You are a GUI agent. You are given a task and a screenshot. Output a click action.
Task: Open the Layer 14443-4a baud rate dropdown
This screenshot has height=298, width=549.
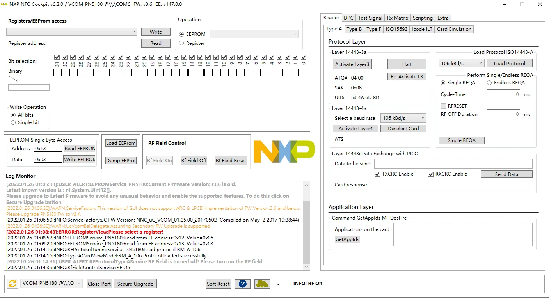403,118
